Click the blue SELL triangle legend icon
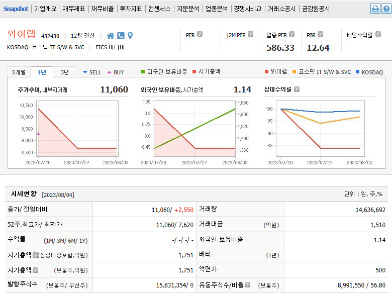Screen dimensions: 392x298 click(85, 72)
